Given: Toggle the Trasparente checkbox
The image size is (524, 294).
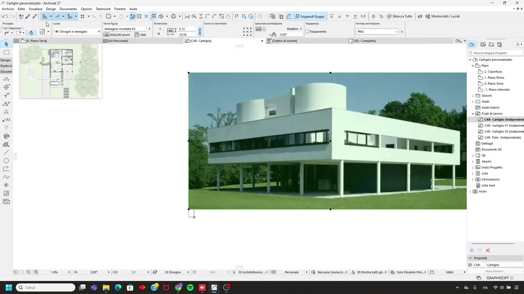Looking at the screenshot, I should click(x=307, y=31).
